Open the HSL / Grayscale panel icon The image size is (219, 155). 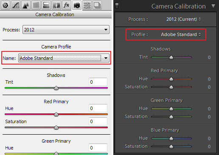[x=36, y=6]
